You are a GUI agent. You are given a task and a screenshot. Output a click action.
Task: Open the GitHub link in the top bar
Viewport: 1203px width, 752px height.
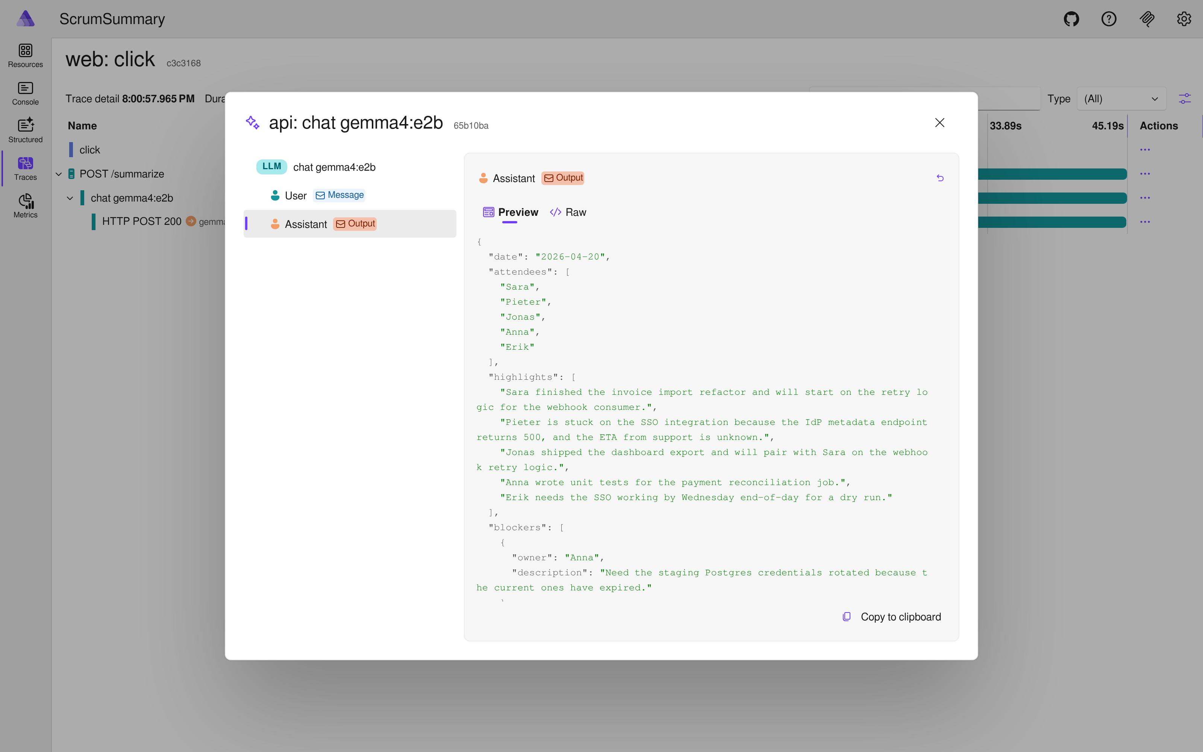(x=1071, y=19)
